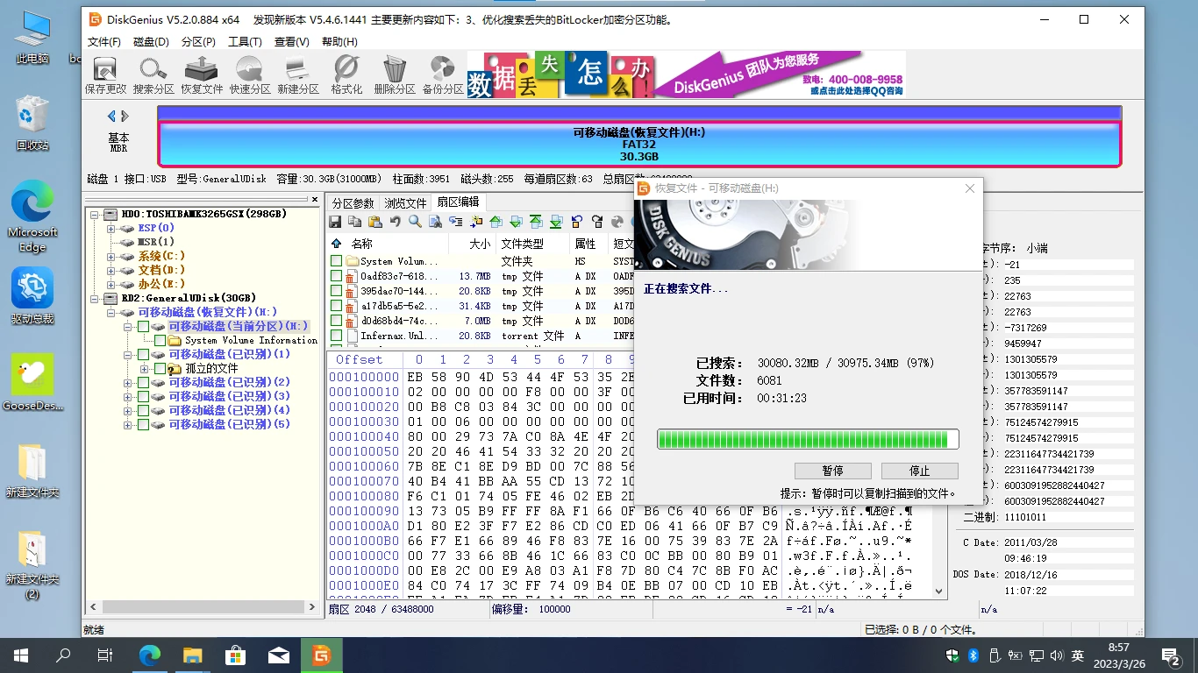Check the 孤立的文件 tree checkbox

coord(160,369)
